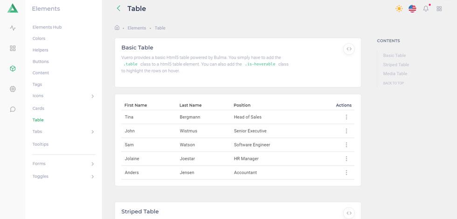Expand the Icons submenu chevron
Viewport: 457px width, 219px height.
tap(93, 96)
